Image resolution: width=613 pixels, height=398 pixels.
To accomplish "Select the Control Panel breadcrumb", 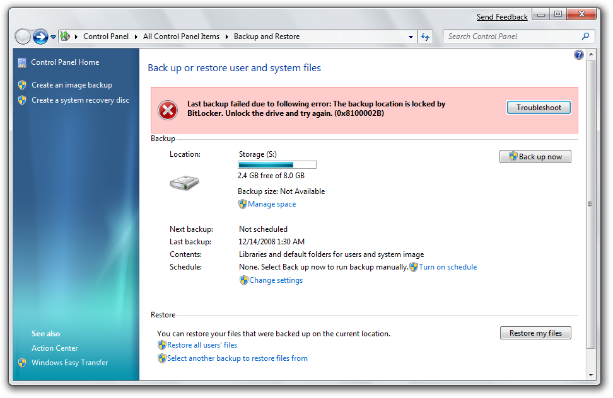I will [105, 37].
